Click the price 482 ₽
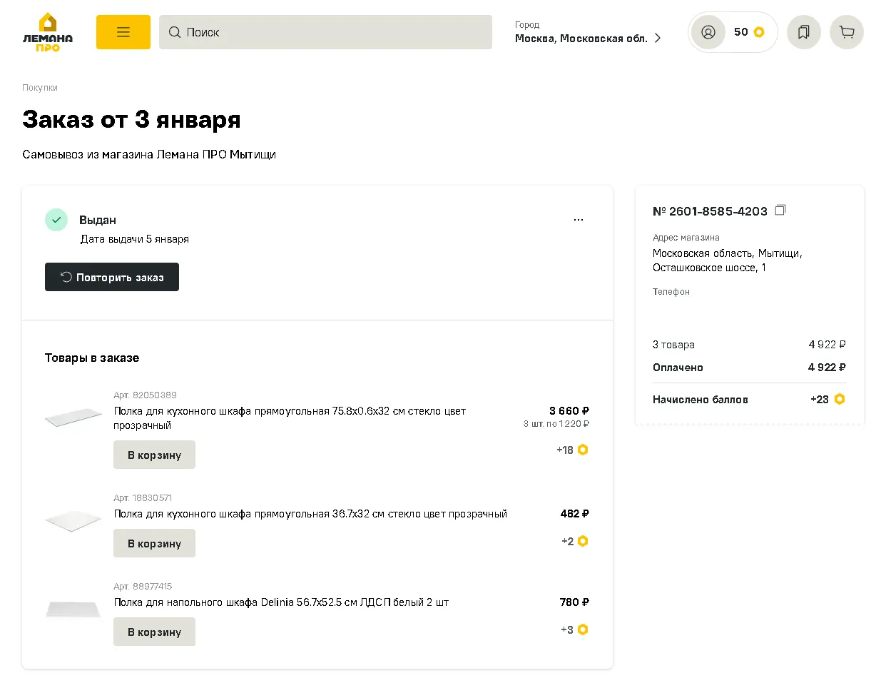 pyautogui.click(x=575, y=514)
